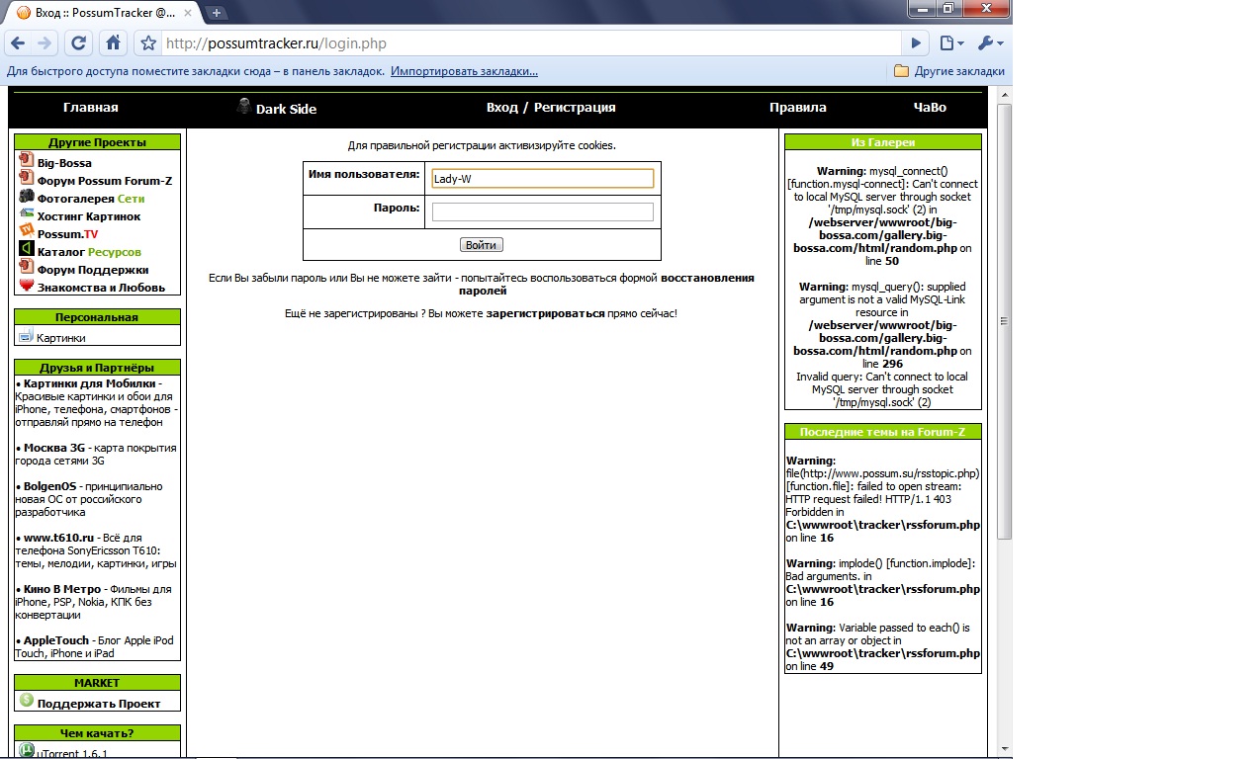1260x759 pixels.
Task: Click the scrollbar up arrow
Action: point(1005,95)
